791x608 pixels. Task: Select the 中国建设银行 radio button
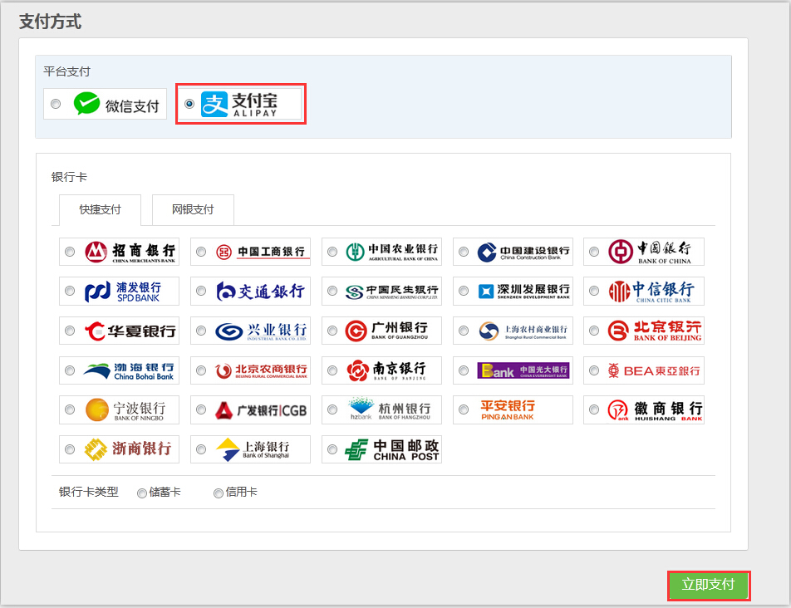pos(463,252)
